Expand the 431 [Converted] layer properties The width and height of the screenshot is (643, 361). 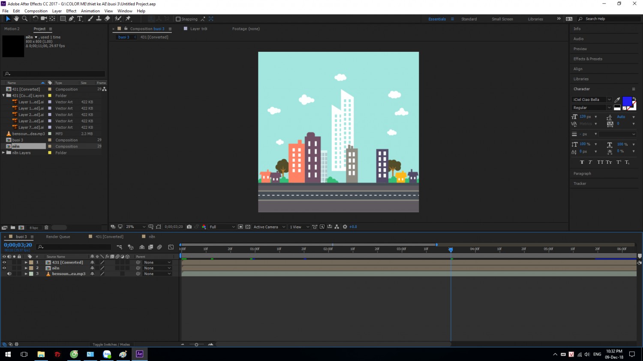[26, 262]
